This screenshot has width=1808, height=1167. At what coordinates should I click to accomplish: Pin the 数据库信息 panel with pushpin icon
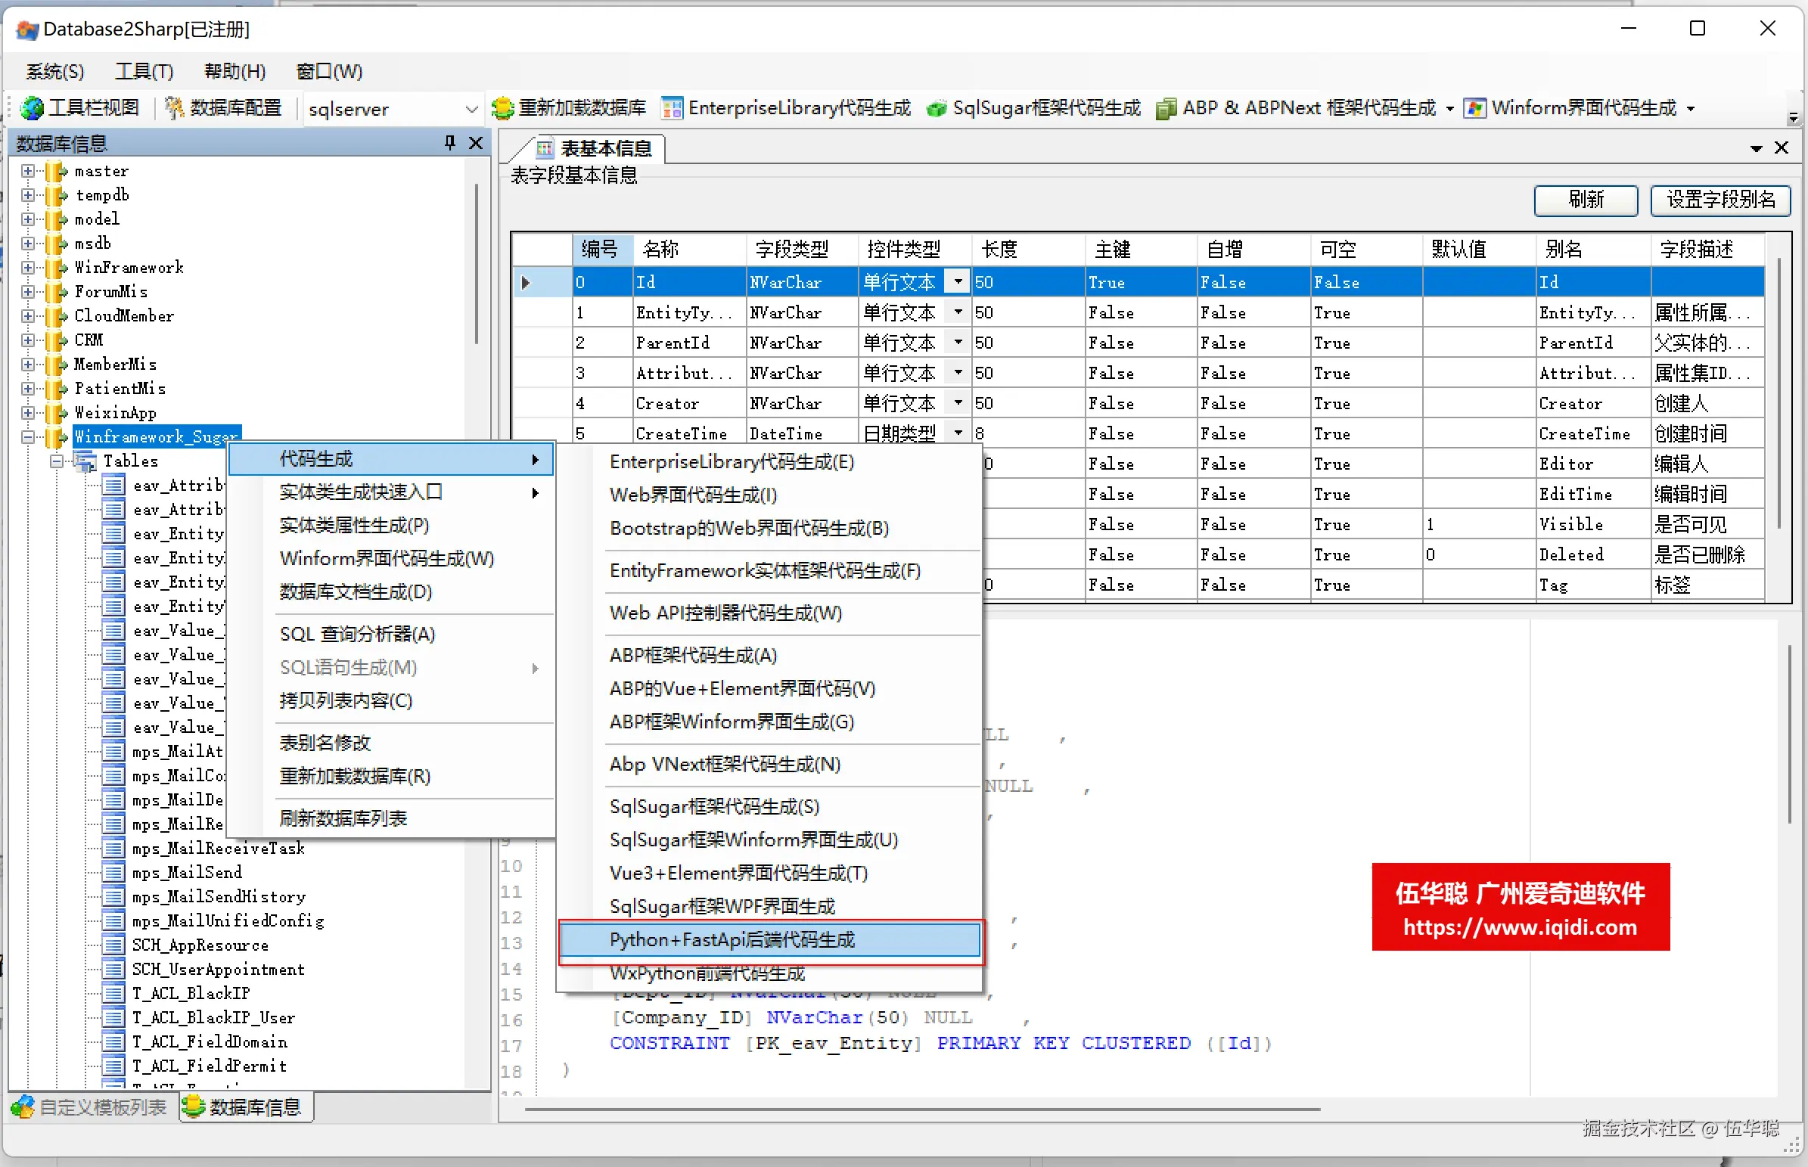pyautogui.click(x=450, y=142)
